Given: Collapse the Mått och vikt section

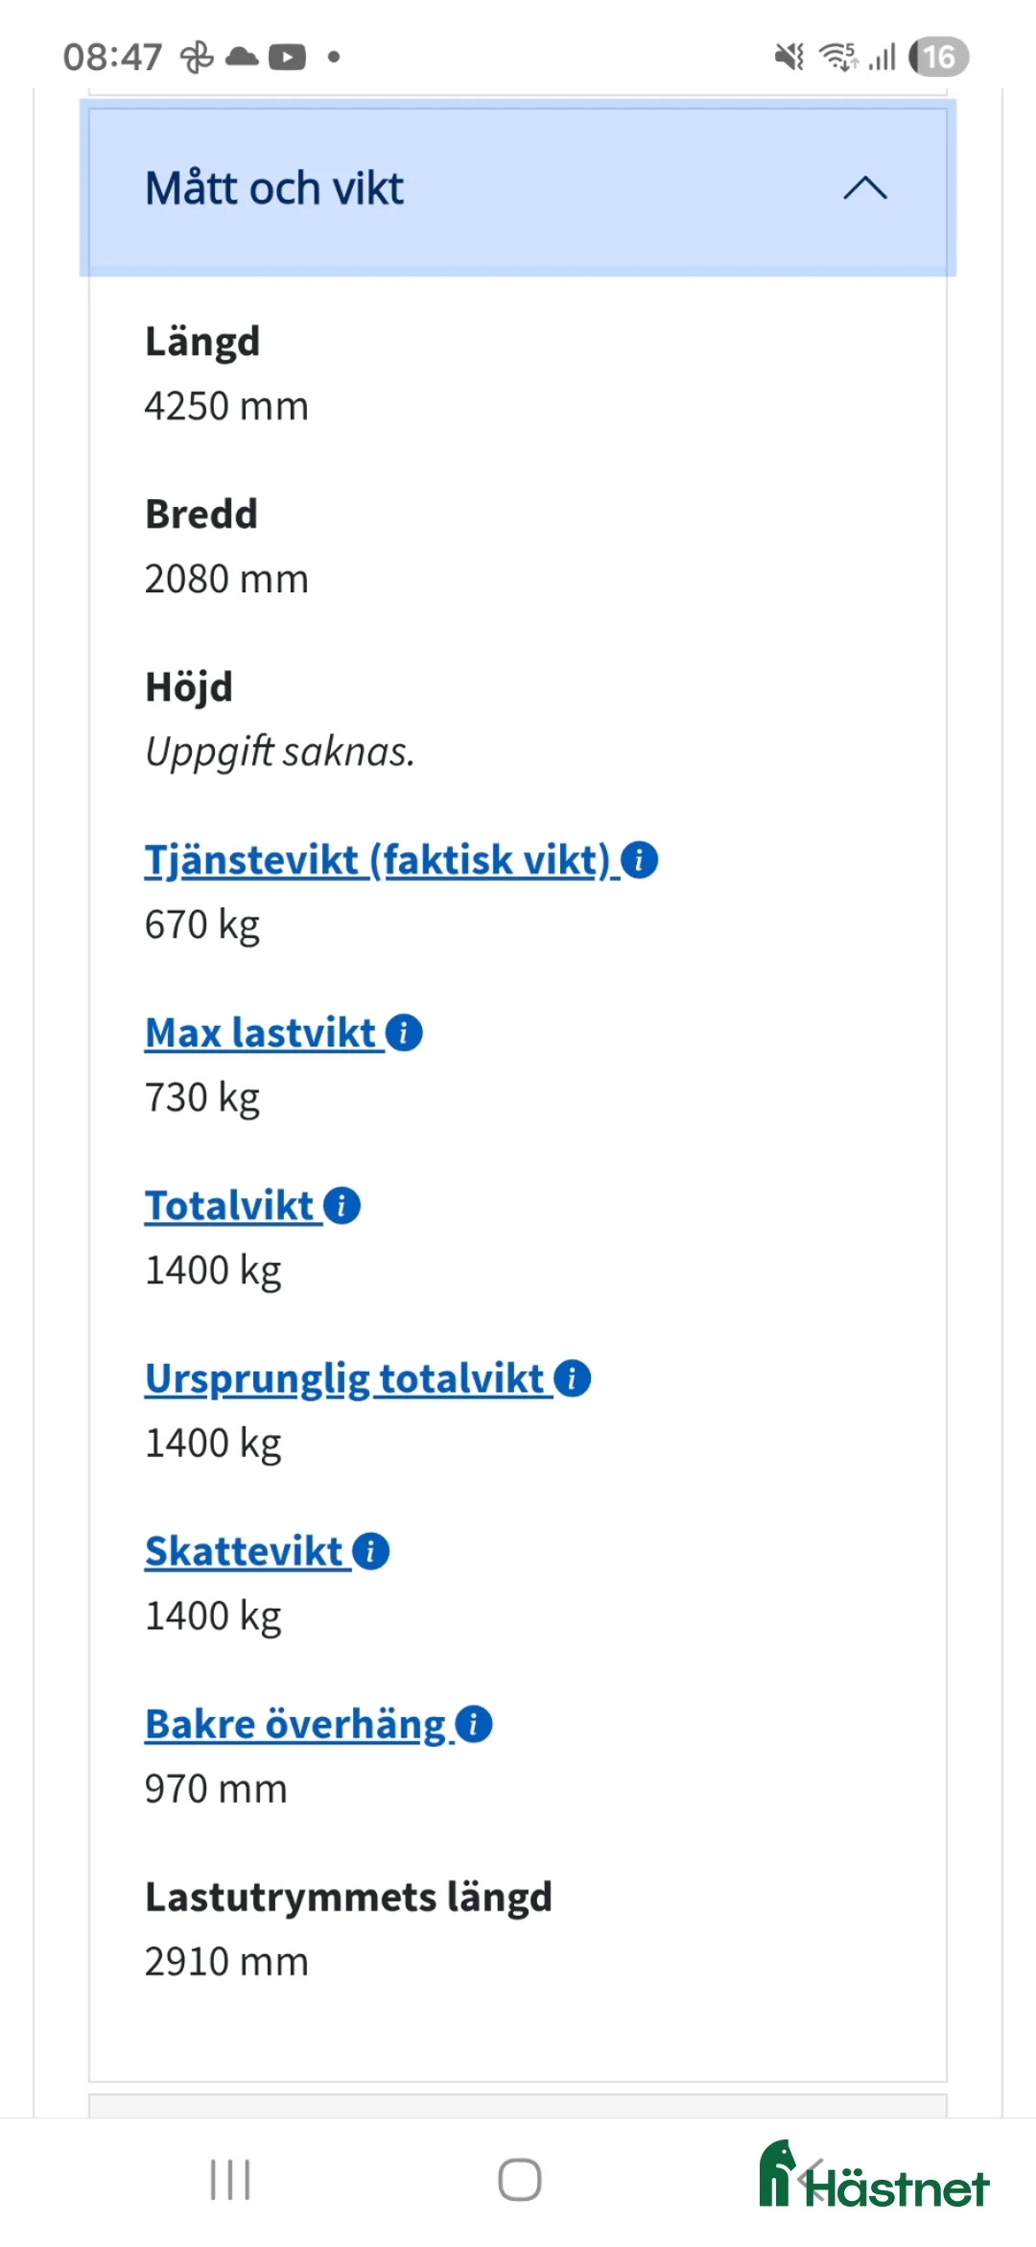Looking at the screenshot, I should pos(518,188).
